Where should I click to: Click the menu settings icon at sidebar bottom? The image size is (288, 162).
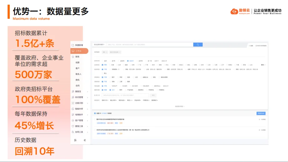tap(75, 140)
